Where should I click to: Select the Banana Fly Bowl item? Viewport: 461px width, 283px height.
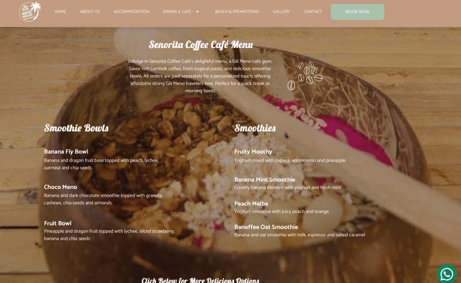[66, 152]
